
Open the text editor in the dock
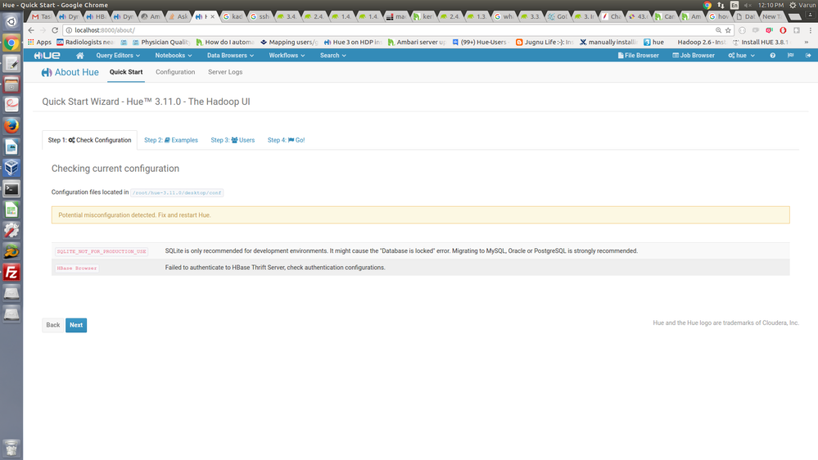11,64
